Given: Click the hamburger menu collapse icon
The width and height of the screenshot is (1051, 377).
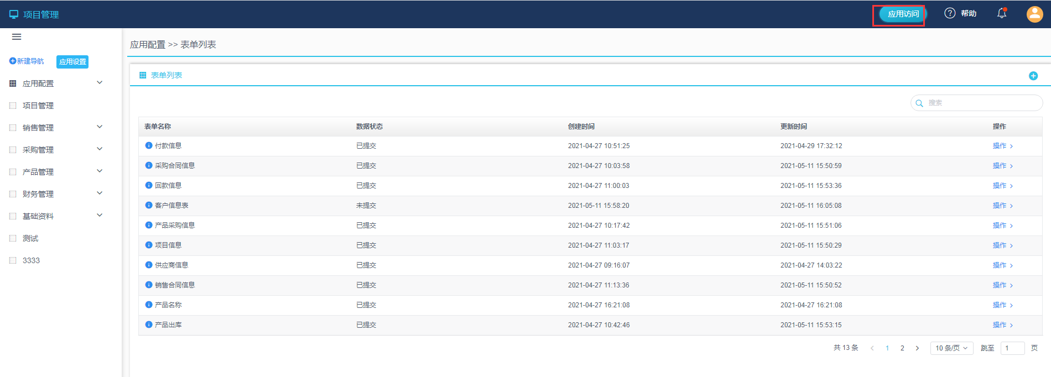Looking at the screenshot, I should (x=17, y=37).
